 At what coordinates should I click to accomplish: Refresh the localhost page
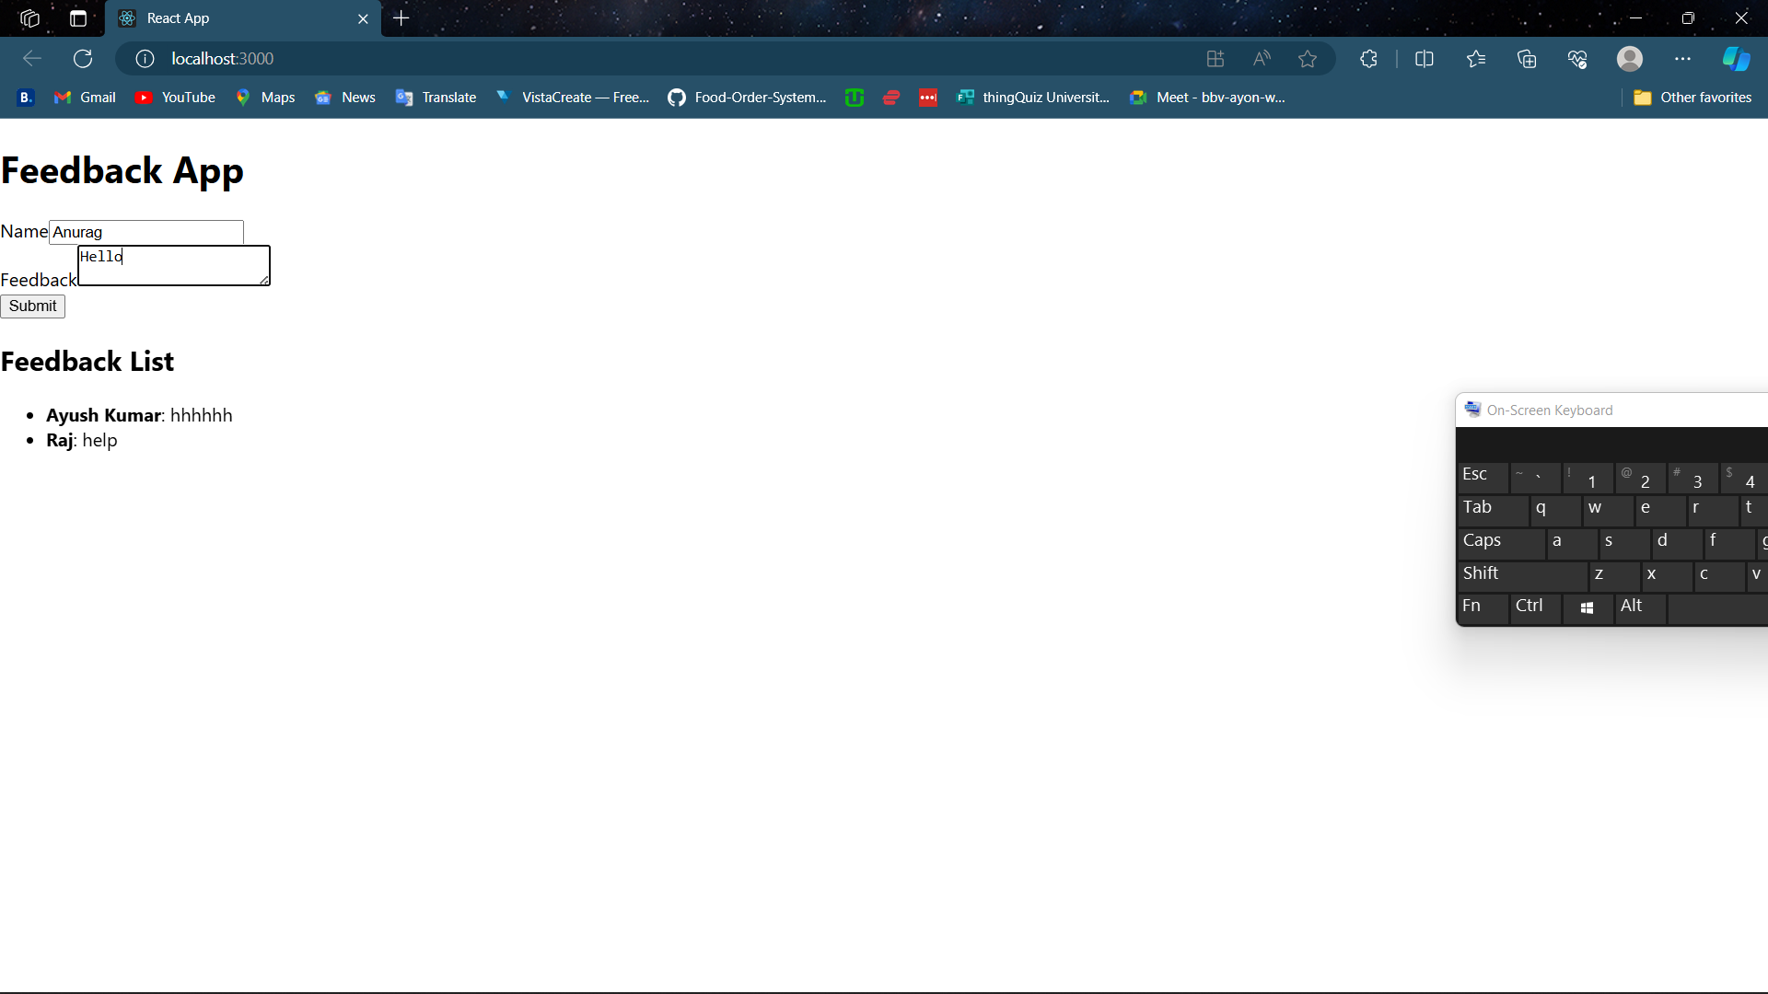point(83,59)
